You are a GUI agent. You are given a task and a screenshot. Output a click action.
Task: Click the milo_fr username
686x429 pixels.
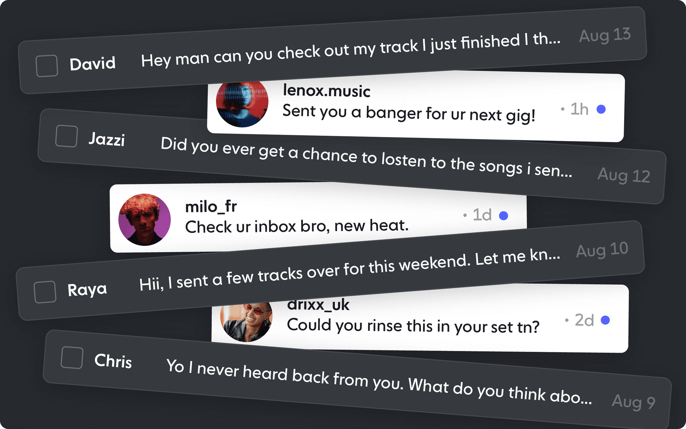pyautogui.click(x=211, y=207)
